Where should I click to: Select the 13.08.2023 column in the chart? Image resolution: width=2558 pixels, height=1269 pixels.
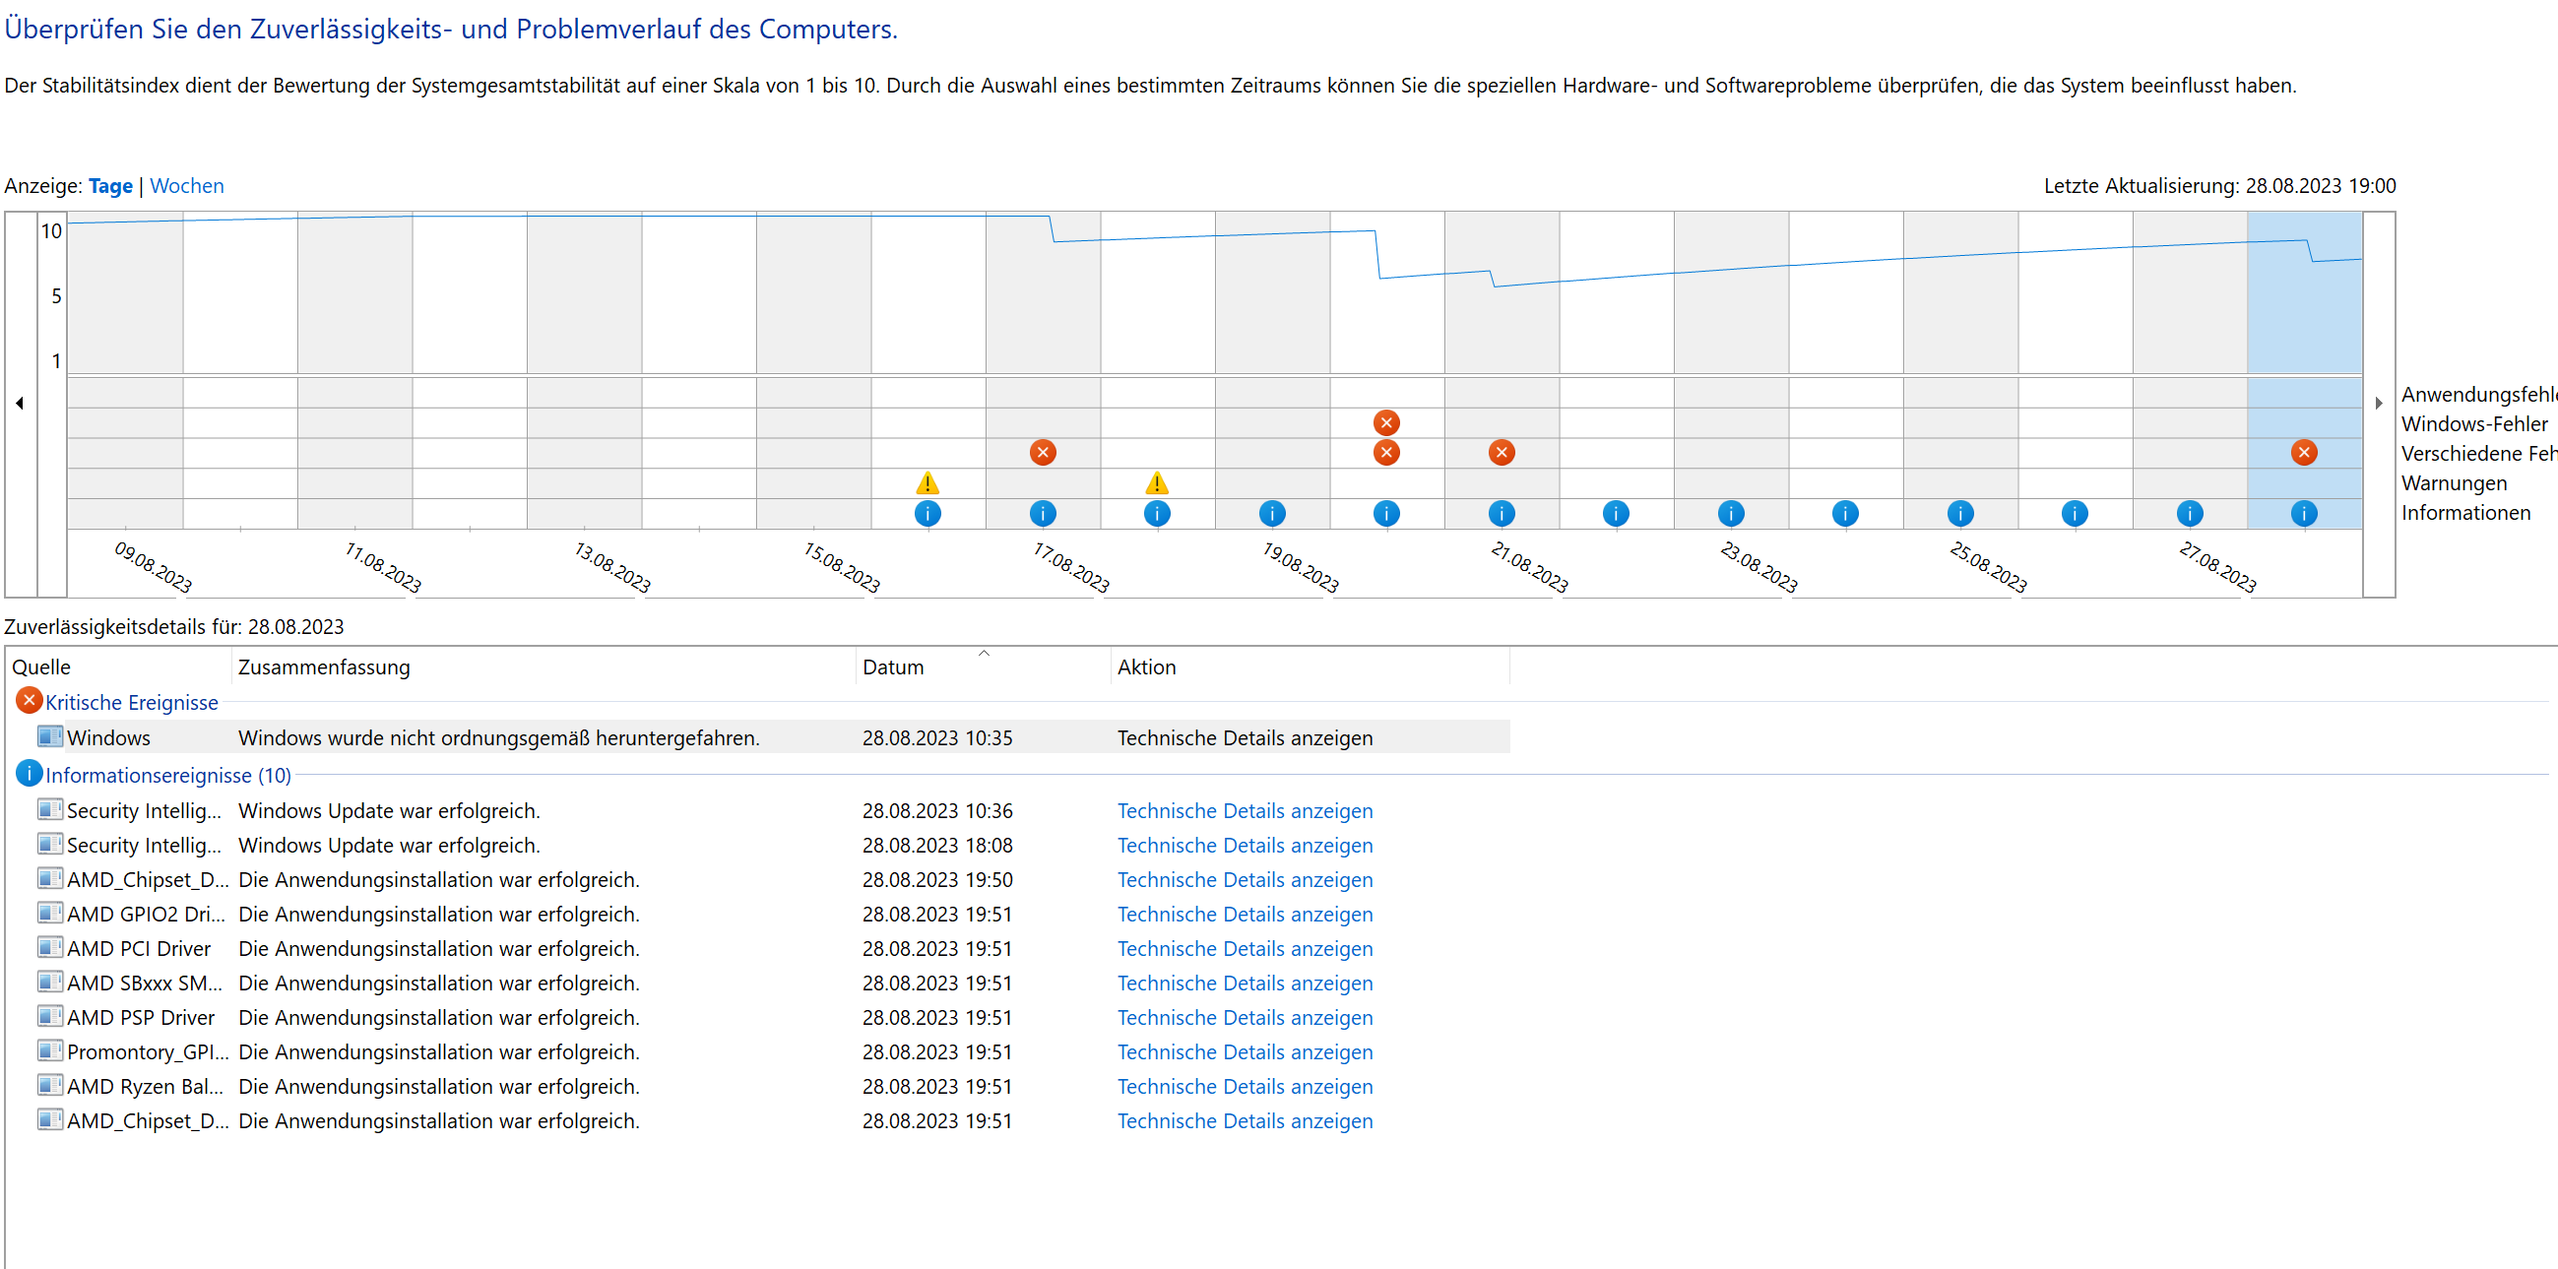[x=584, y=298]
